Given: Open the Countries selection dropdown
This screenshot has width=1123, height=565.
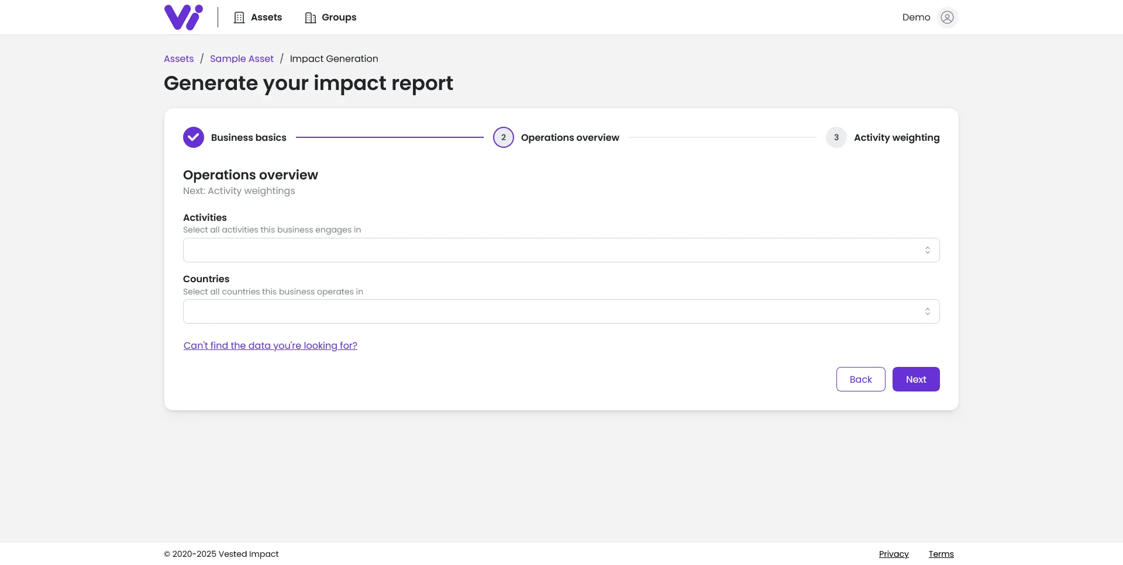Looking at the screenshot, I should [x=561, y=311].
